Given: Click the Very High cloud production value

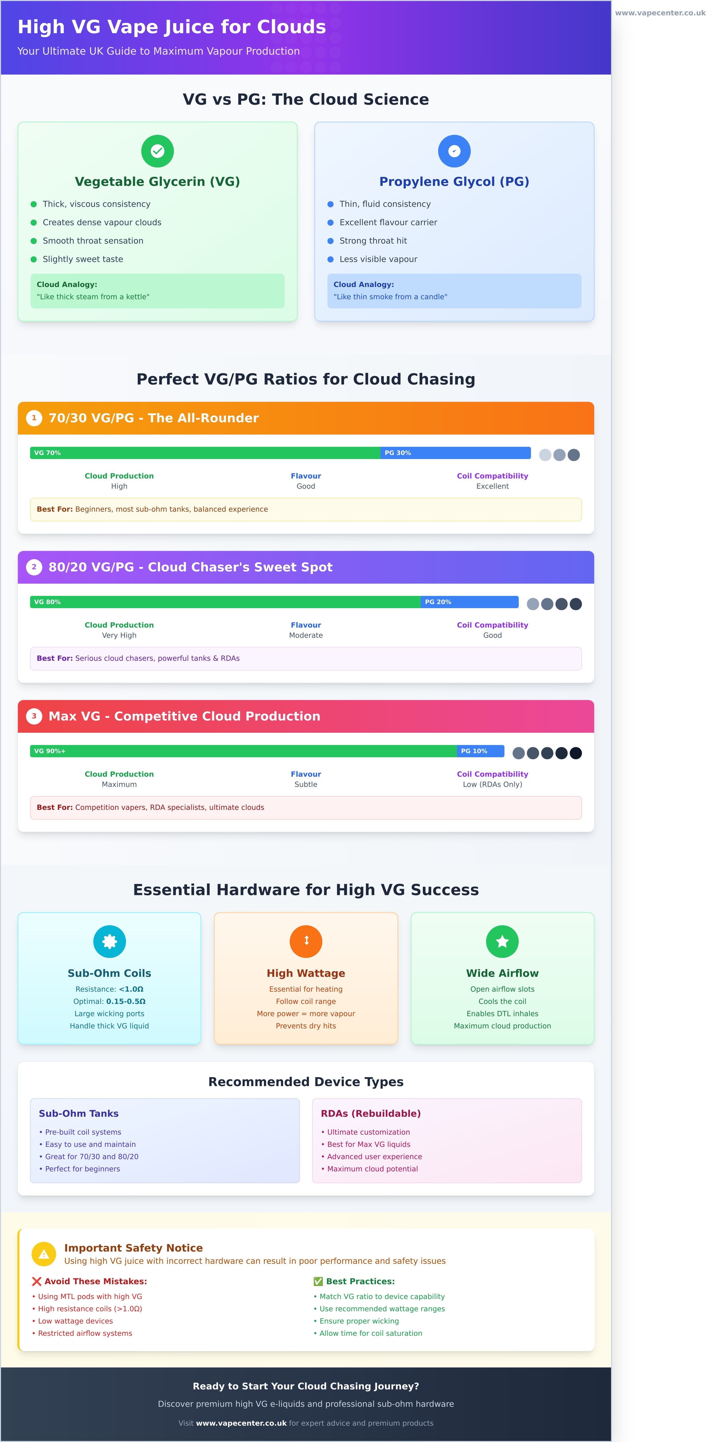Looking at the screenshot, I should [x=119, y=635].
